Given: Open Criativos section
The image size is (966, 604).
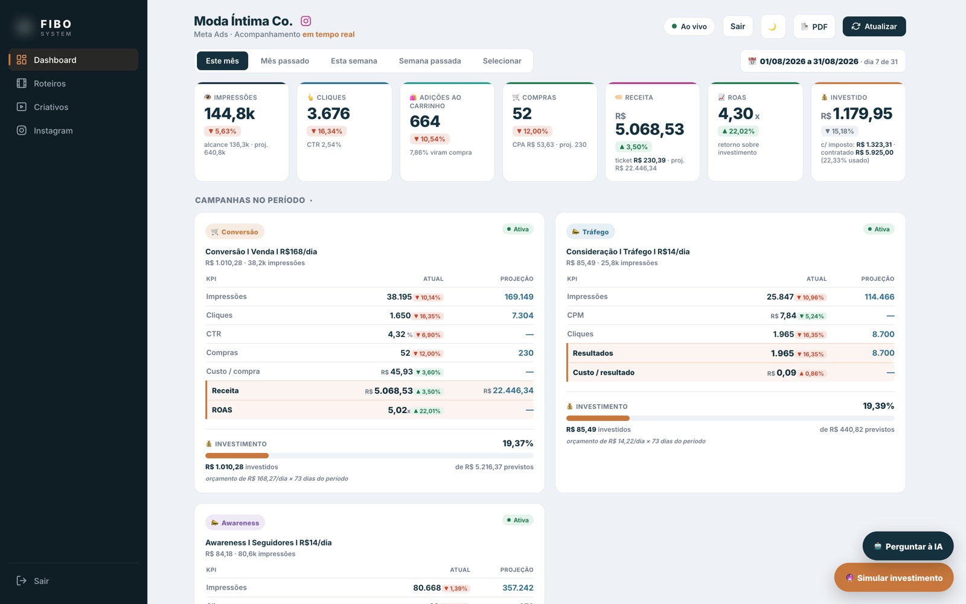Looking at the screenshot, I should pos(73,107).
